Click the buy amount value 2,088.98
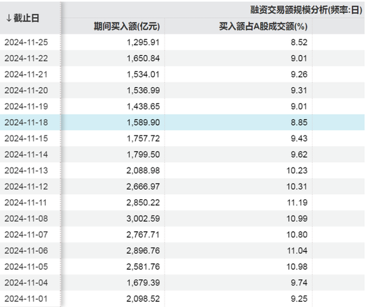Screen dimensions: 365x307 click(x=143, y=171)
